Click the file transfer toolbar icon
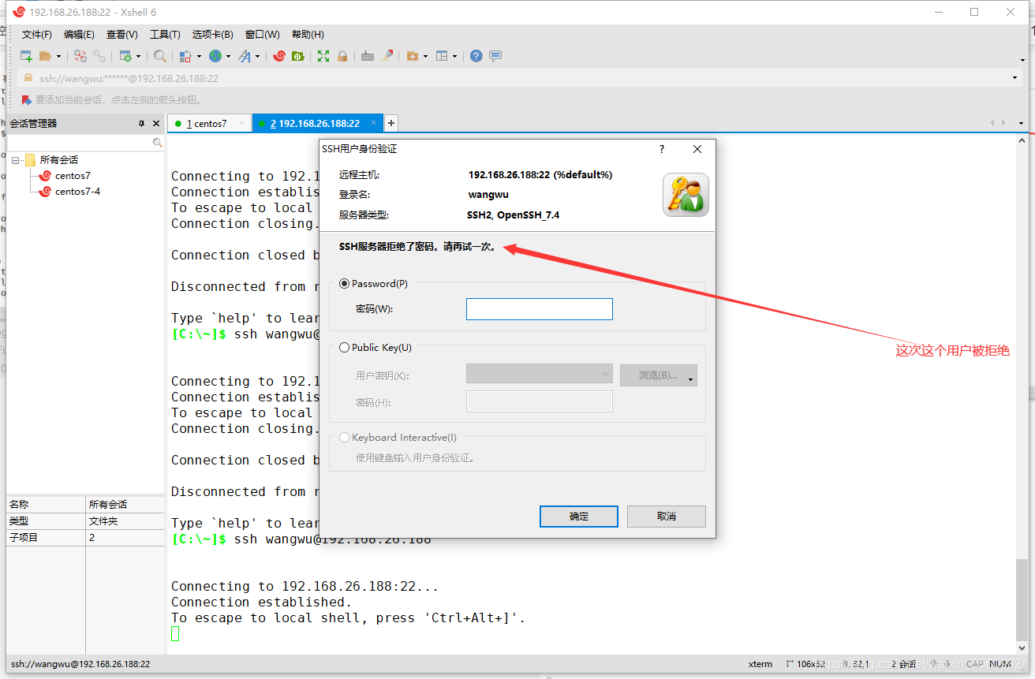Screen dimensions: 1035x679 [185, 56]
